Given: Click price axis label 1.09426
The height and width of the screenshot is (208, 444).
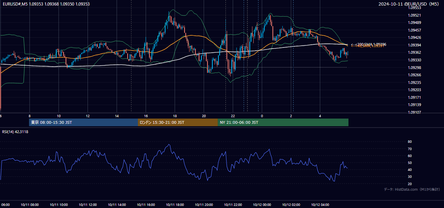Looking at the screenshot, I should 414,38.
